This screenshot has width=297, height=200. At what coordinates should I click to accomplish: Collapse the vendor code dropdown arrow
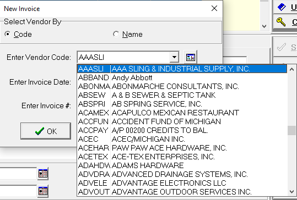(x=174, y=57)
